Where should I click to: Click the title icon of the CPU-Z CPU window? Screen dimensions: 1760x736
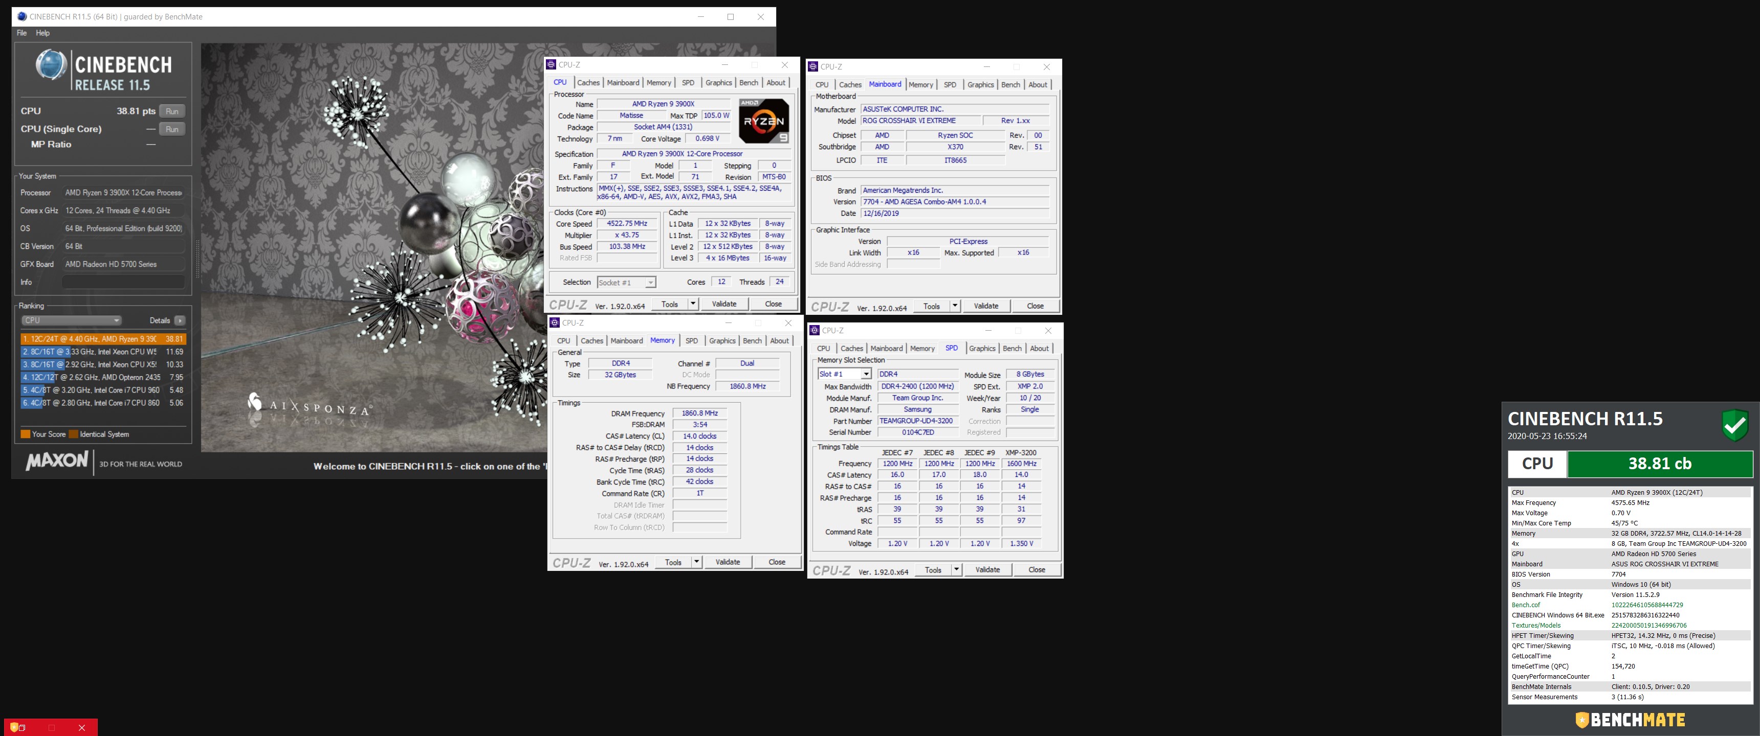click(552, 65)
